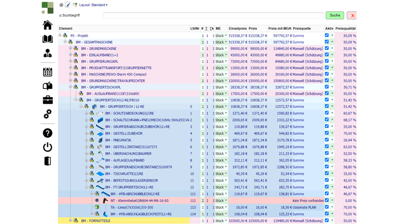
Task: Collapse the BM - GESAMTMASCHINE node
Action: (x=65, y=42)
